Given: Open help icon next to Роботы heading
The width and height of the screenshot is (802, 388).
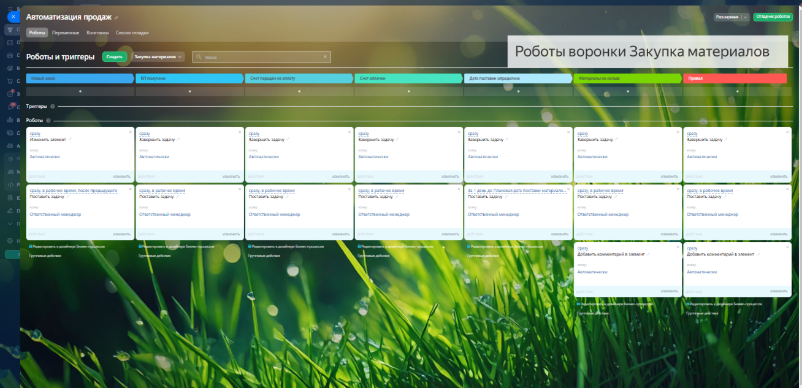Looking at the screenshot, I should click(48, 120).
